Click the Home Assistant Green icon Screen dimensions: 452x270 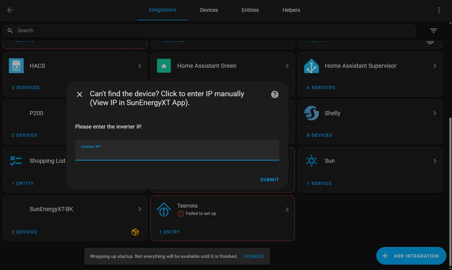pyautogui.click(x=164, y=66)
